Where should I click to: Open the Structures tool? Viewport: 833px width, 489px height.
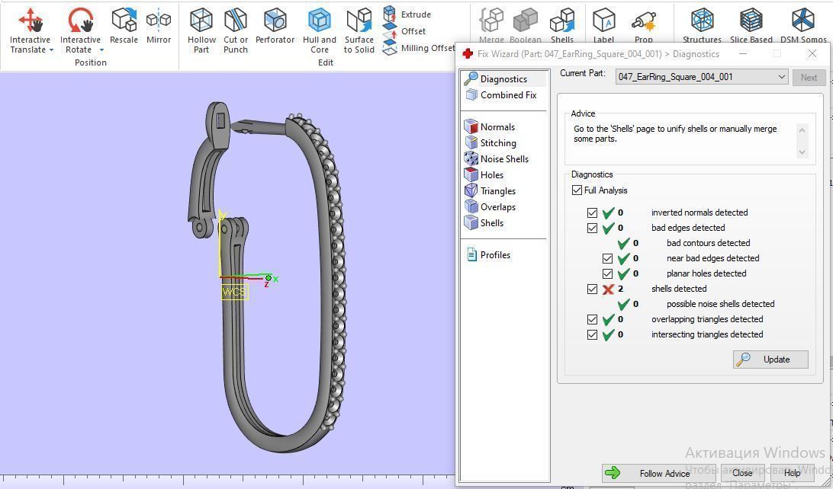[x=702, y=25]
